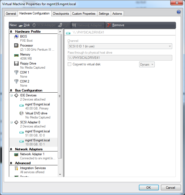Click the hardware list scrollbar thumb
The width and height of the screenshot is (185, 195).
click(60, 96)
